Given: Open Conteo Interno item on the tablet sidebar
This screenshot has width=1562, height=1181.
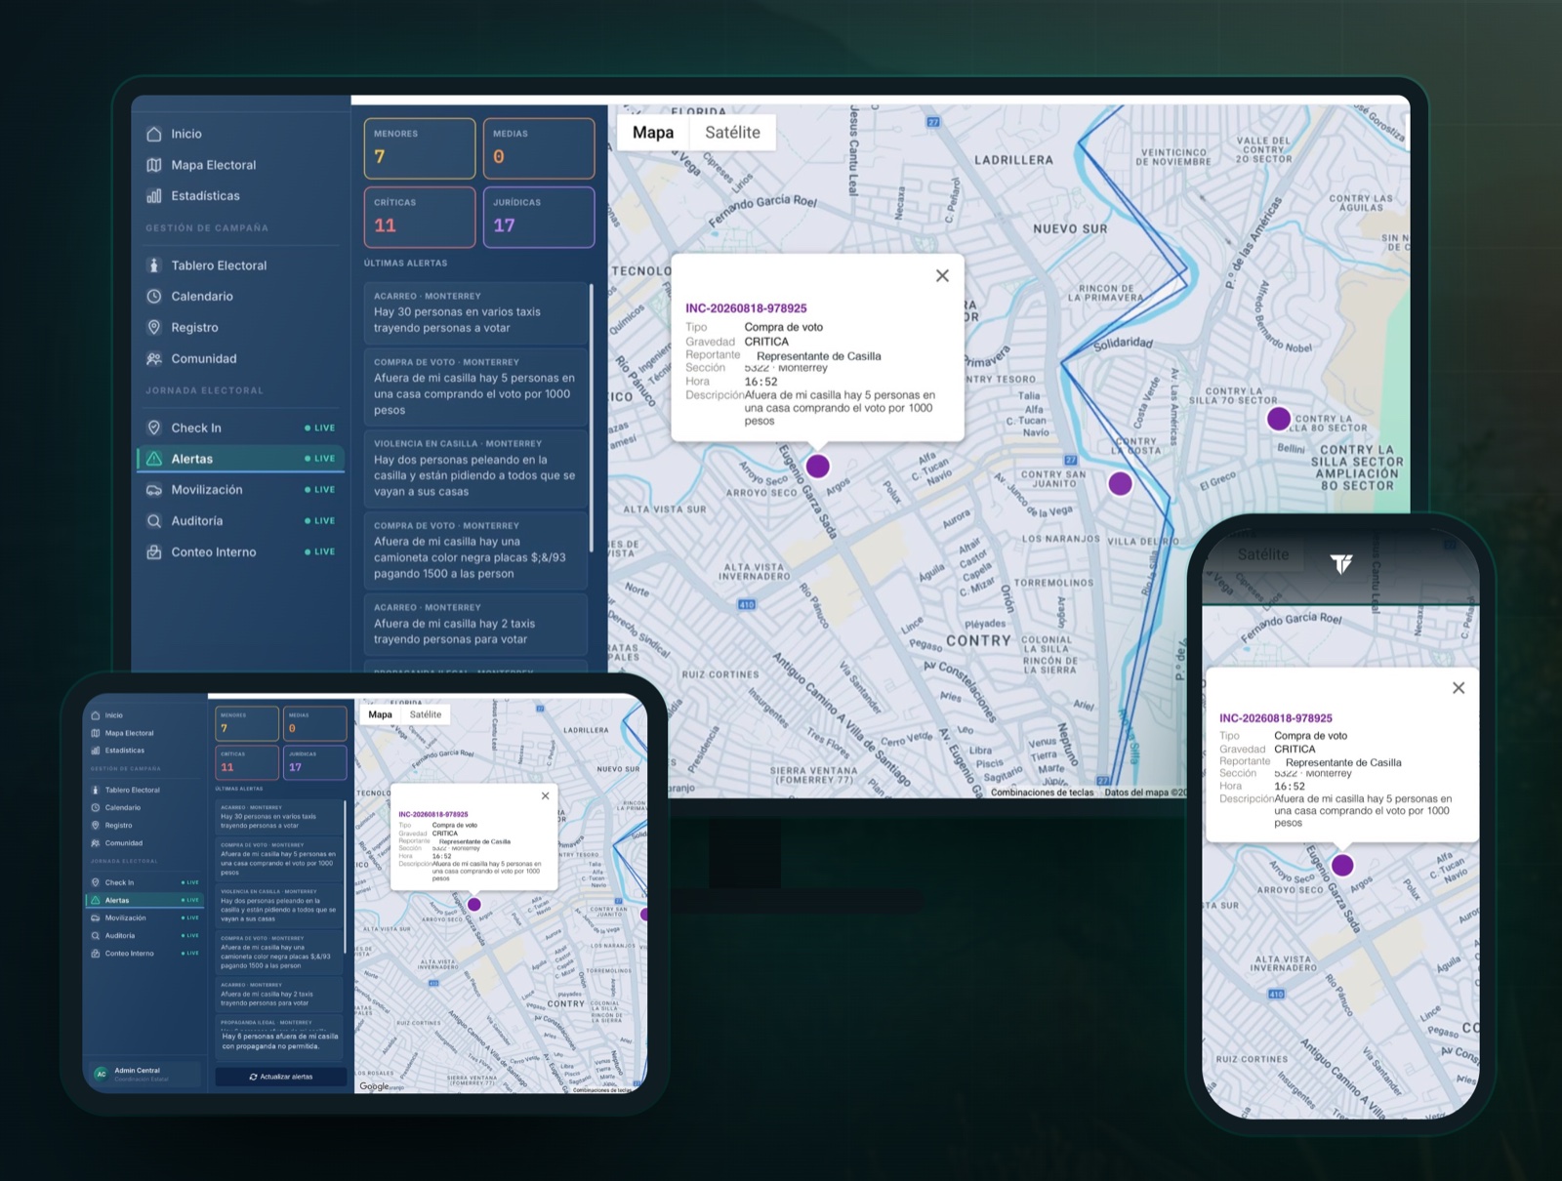Looking at the screenshot, I should point(144,954).
